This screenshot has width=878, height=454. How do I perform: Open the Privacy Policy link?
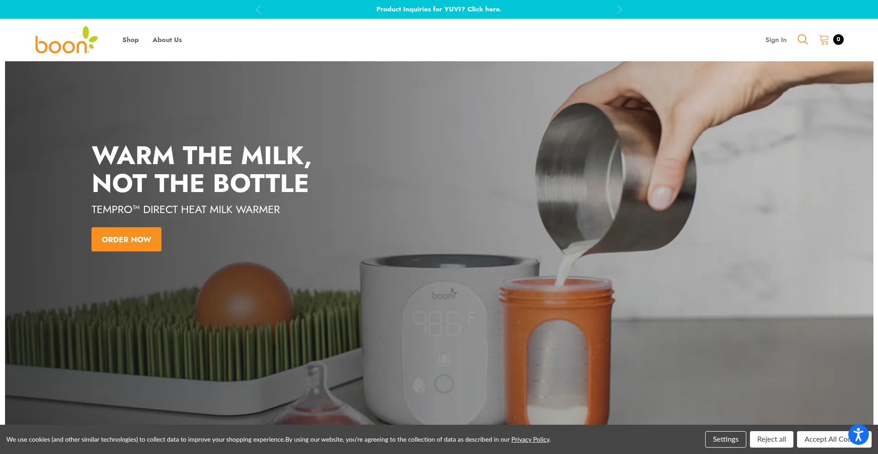coord(530,439)
